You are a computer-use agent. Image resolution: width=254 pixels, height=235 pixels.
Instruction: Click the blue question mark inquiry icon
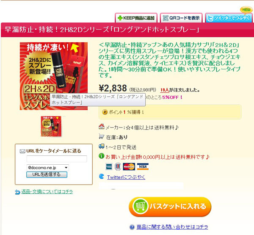[132, 227]
